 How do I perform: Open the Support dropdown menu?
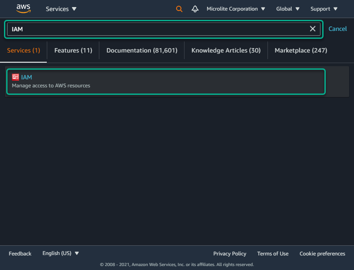tap(324, 9)
